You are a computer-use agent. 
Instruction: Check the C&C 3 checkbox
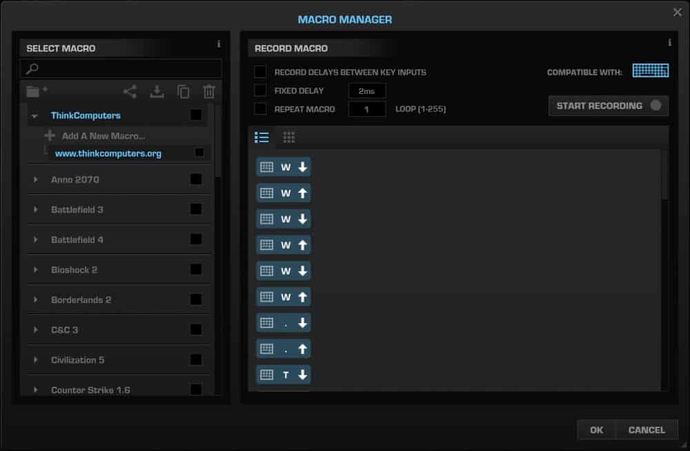coord(196,329)
